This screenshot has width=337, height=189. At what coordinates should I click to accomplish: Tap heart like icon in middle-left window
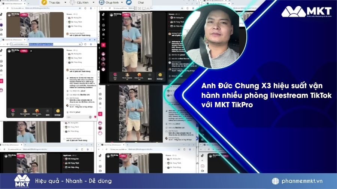95,117
